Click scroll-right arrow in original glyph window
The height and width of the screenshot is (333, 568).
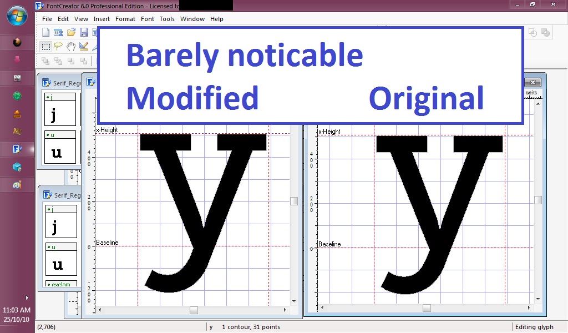[x=529, y=308]
